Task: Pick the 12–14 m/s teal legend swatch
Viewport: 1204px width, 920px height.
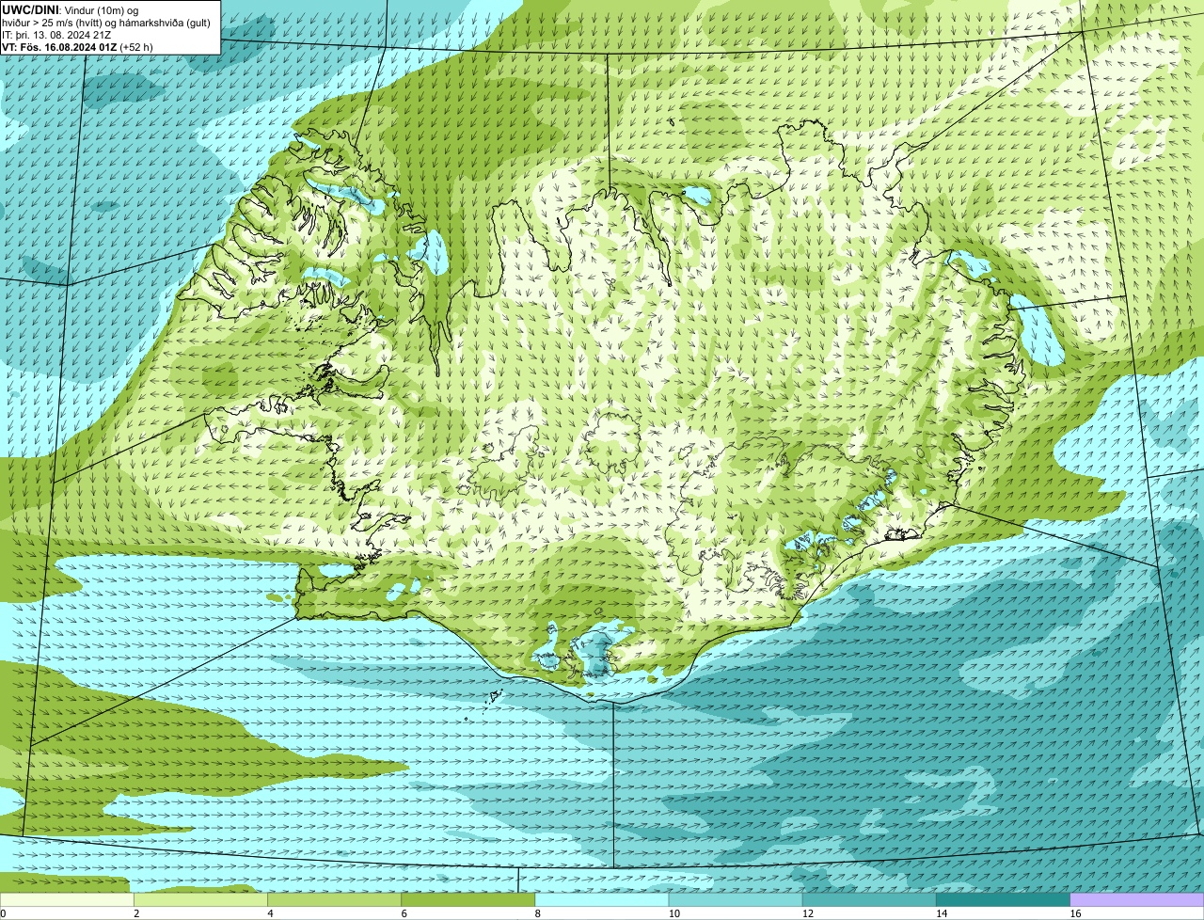Action: 869,900
